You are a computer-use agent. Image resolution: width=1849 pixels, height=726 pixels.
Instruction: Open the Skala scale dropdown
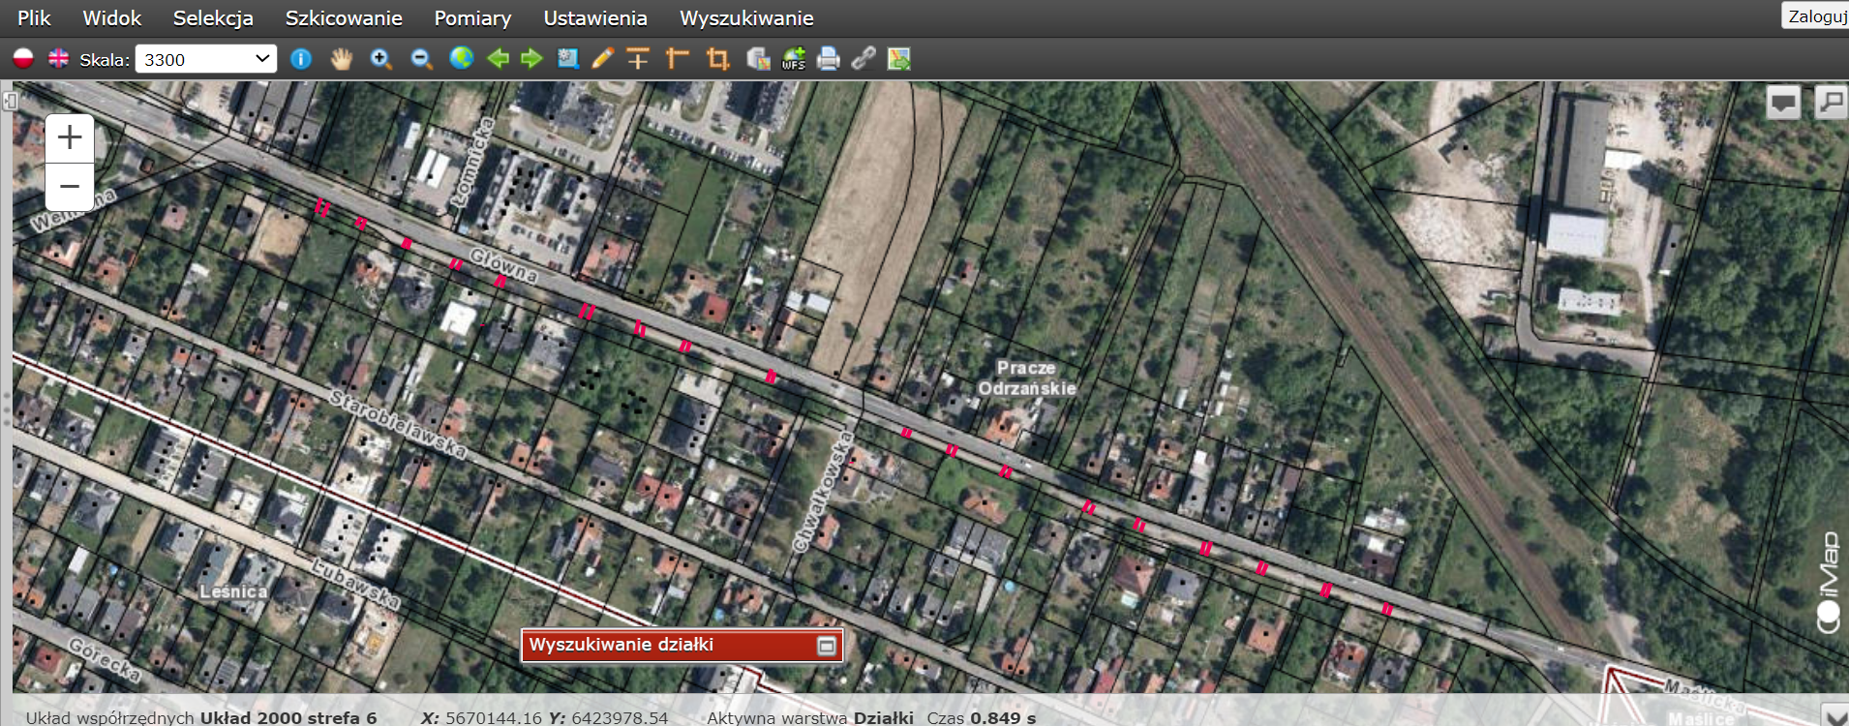coord(205,59)
